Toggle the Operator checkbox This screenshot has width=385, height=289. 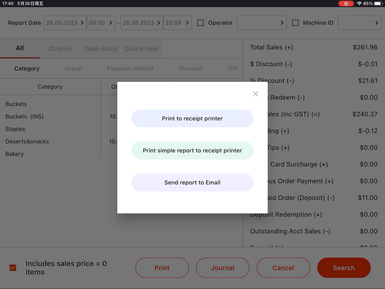coord(201,23)
